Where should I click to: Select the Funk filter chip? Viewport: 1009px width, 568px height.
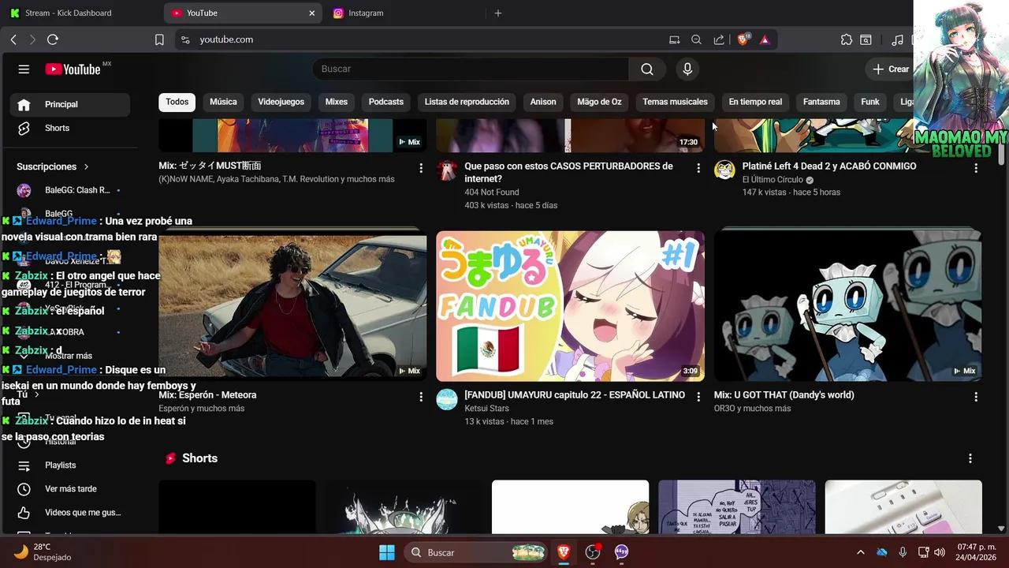[870, 102]
